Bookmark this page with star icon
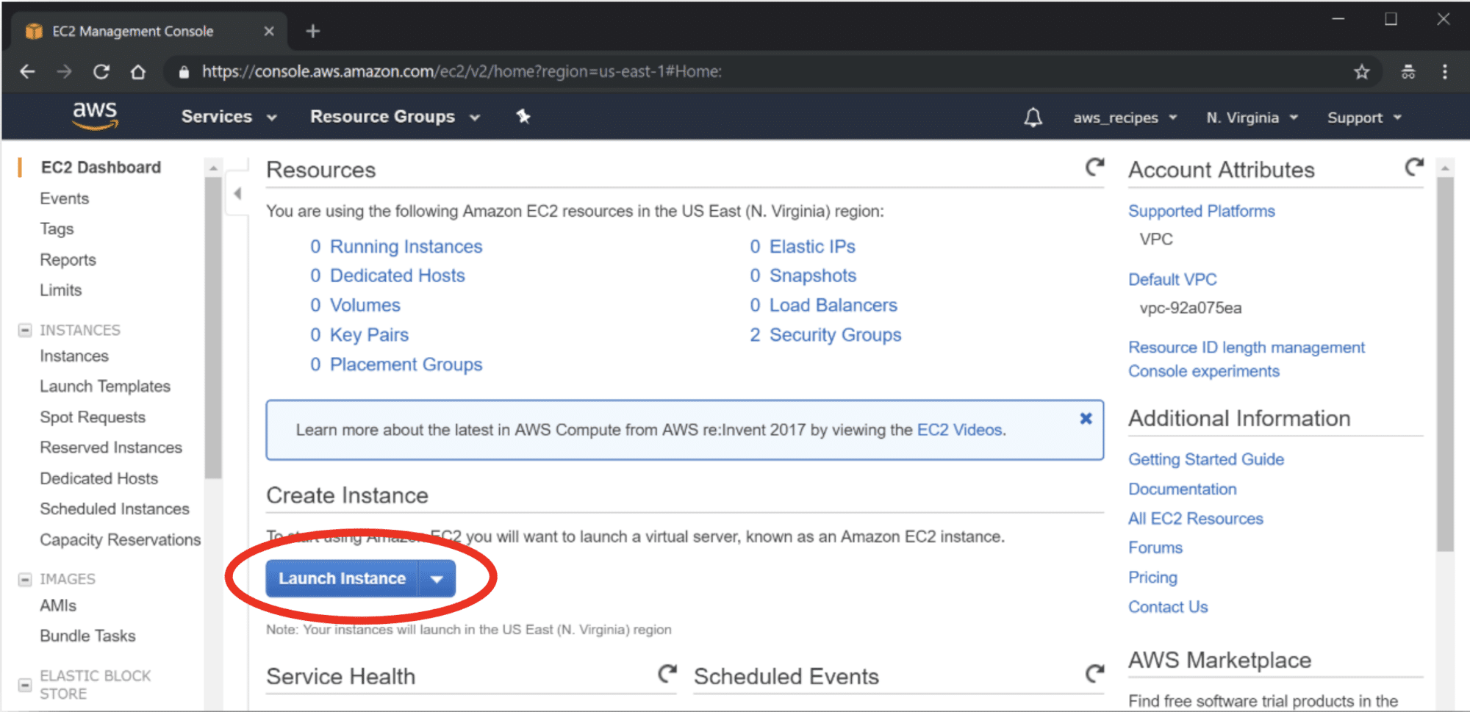The height and width of the screenshot is (712, 1470). [1362, 71]
